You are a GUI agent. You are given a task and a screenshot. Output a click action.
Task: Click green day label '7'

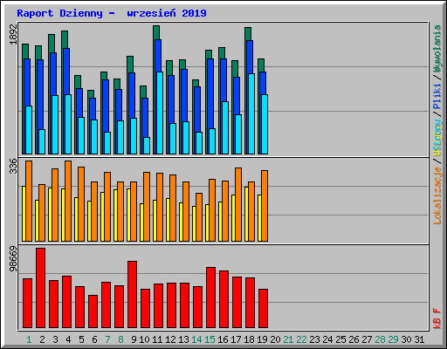(107, 339)
